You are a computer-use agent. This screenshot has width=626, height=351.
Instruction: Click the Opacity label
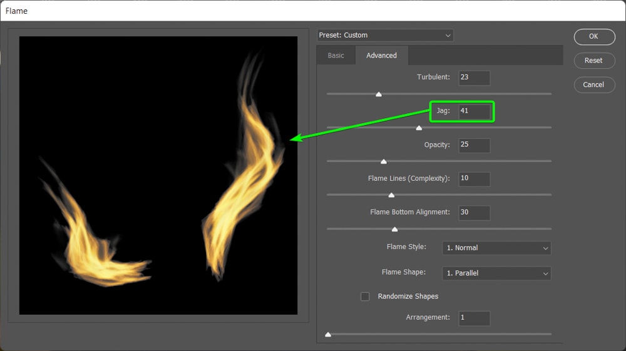437,145
